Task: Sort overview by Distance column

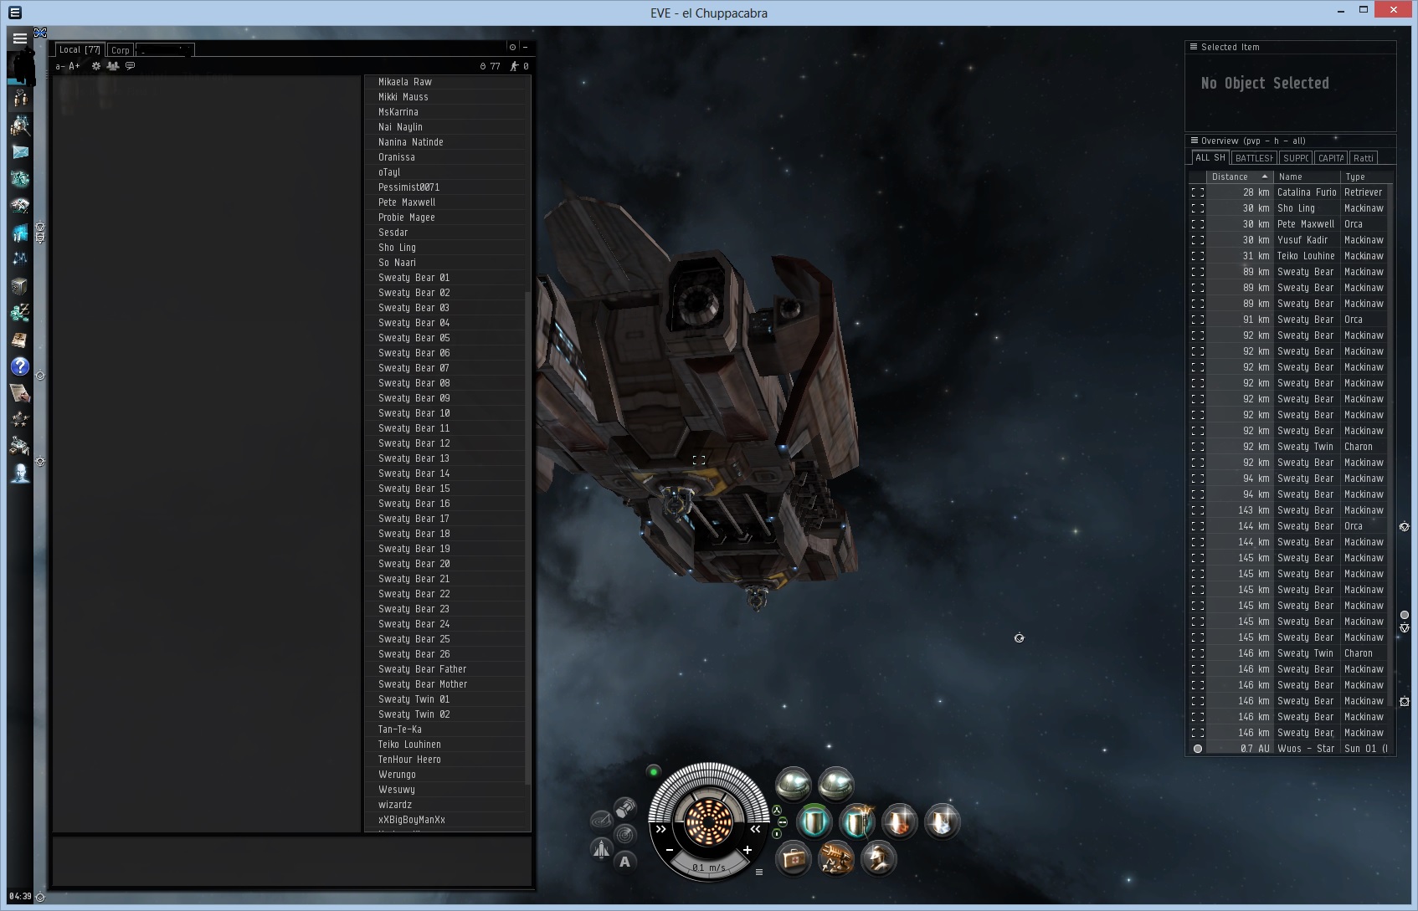Action: 1239,177
